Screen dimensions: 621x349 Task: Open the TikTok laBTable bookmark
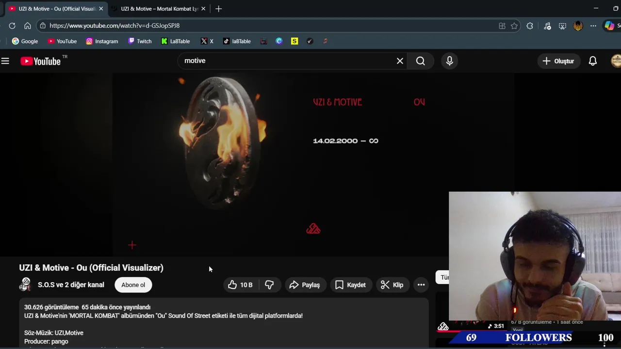point(237,41)
